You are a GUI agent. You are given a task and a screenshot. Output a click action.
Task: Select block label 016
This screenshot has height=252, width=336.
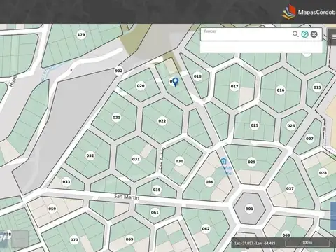(281, 90)
